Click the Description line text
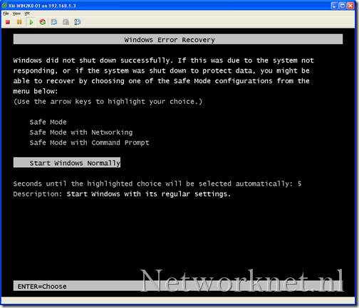359x308 pixels. click(122, 194)
